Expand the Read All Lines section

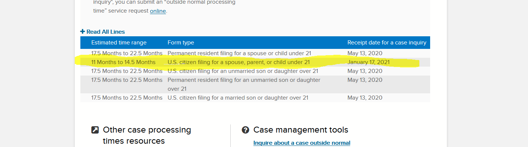pyautogui.click(x=103, y=32)
